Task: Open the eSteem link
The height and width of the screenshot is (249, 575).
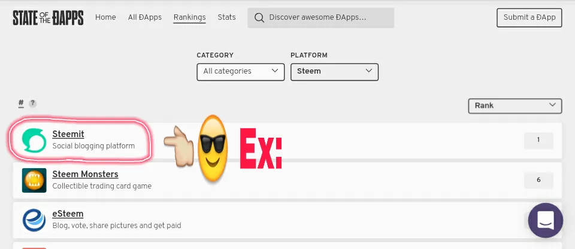Action: 68,214
